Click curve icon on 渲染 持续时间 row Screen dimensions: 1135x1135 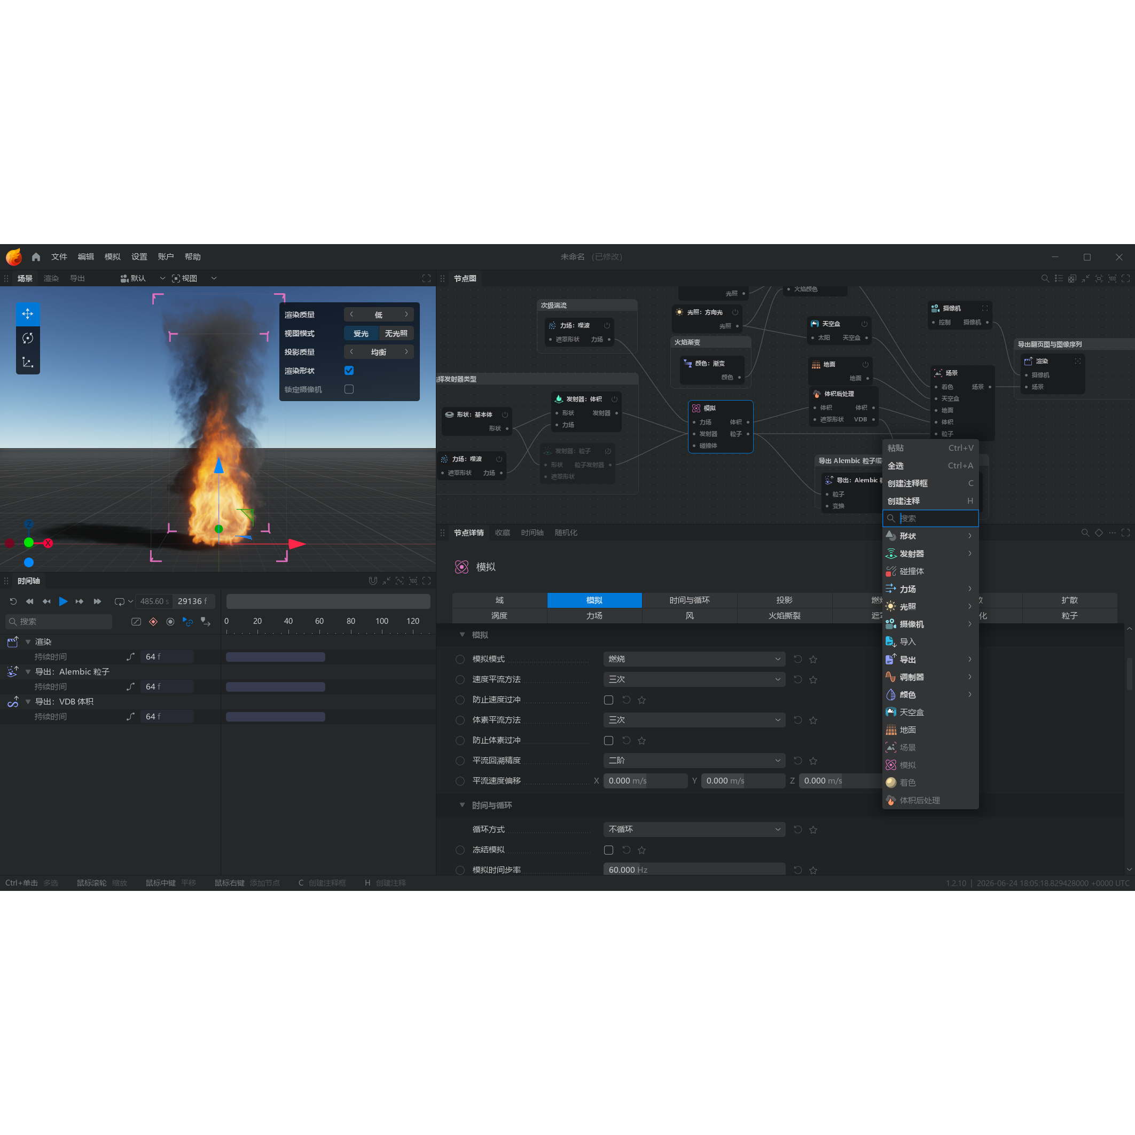pos(130,657)
